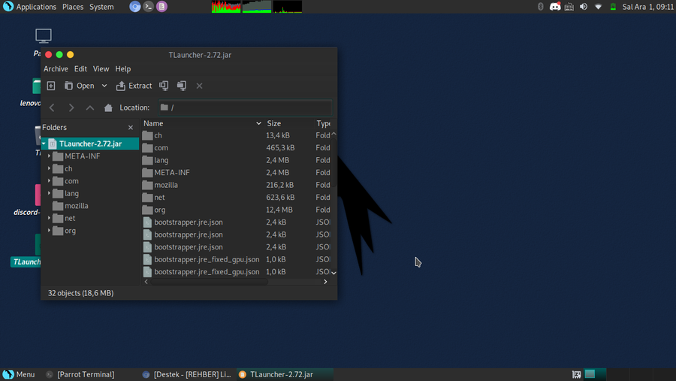Sort by the Type column header

(324, 123)
